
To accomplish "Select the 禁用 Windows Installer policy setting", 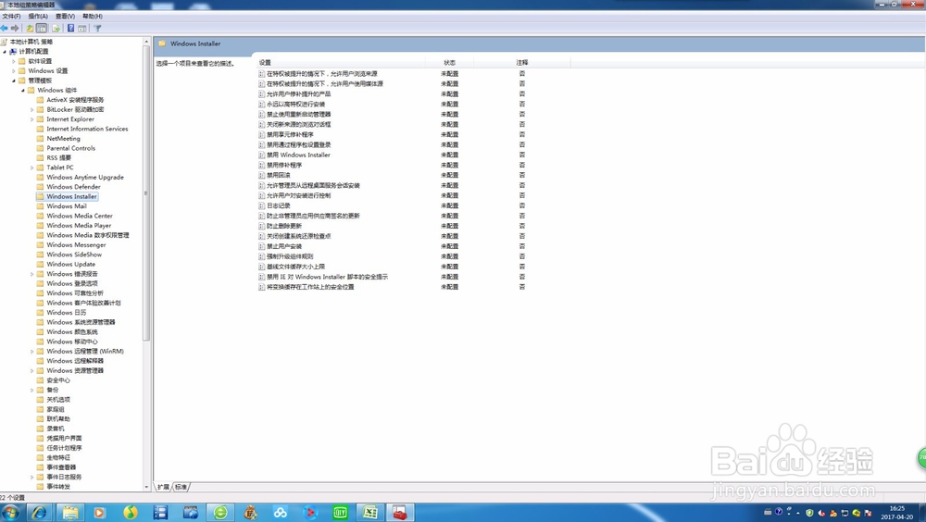I will coord(298,155).
